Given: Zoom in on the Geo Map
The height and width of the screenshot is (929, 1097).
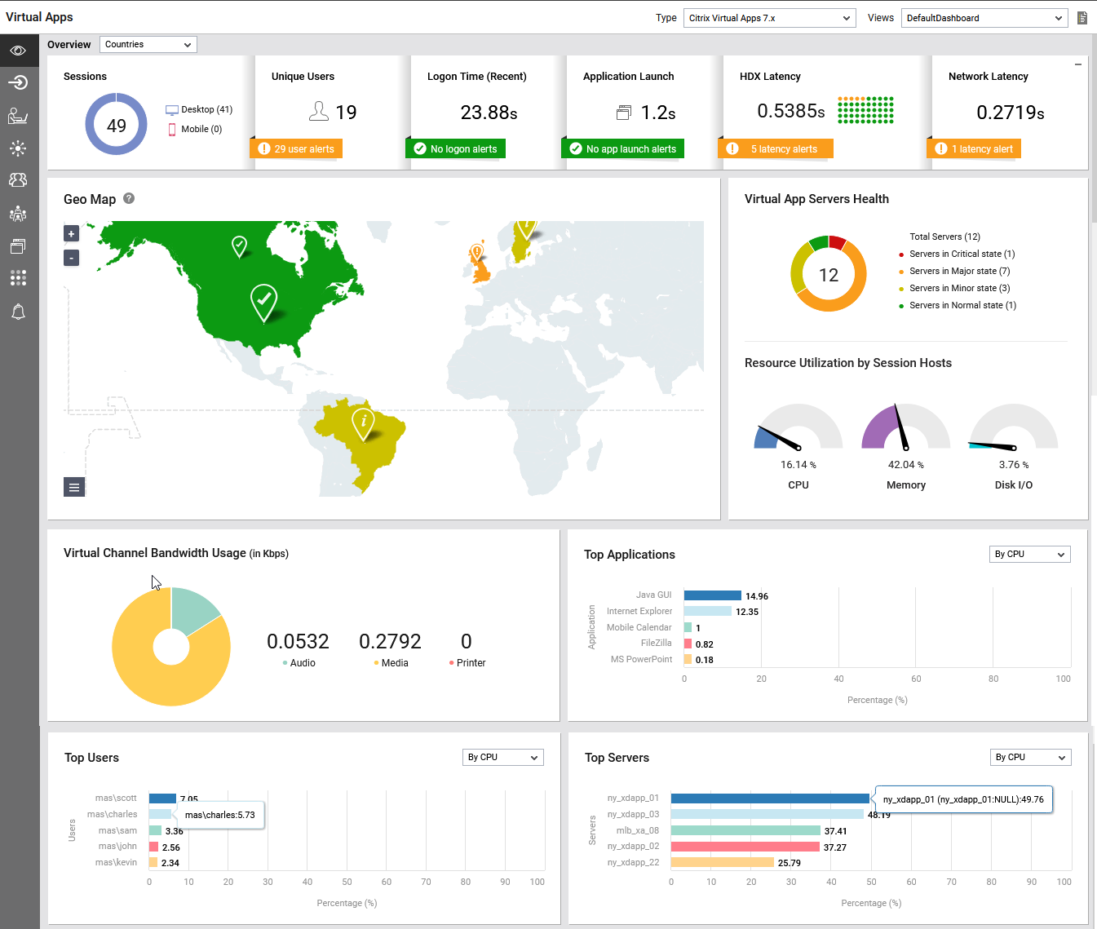Looking at the screenshot, I should coord(72,234).
